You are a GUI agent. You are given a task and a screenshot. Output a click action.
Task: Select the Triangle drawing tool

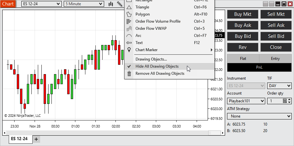click(142, 7)
